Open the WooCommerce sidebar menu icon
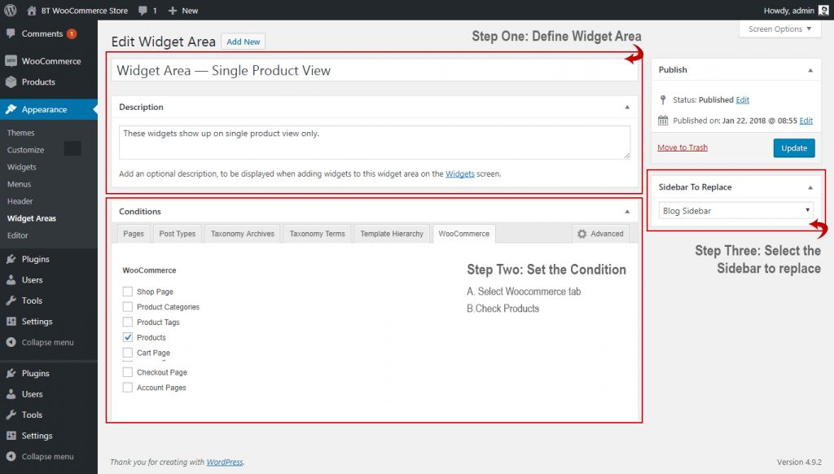834x474 pixels. (11, 60)
